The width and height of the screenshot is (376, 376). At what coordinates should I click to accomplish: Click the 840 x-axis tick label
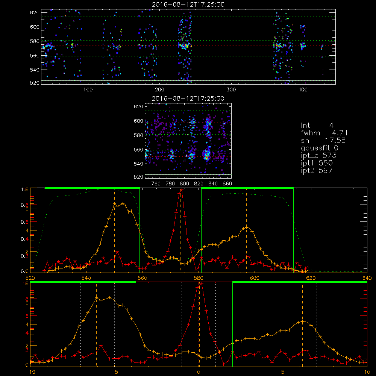(x=213, y=184)
